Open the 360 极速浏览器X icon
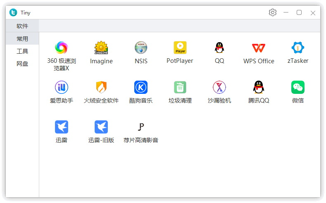The height and width of the screenshot is (203, 326). click(61, 48)
